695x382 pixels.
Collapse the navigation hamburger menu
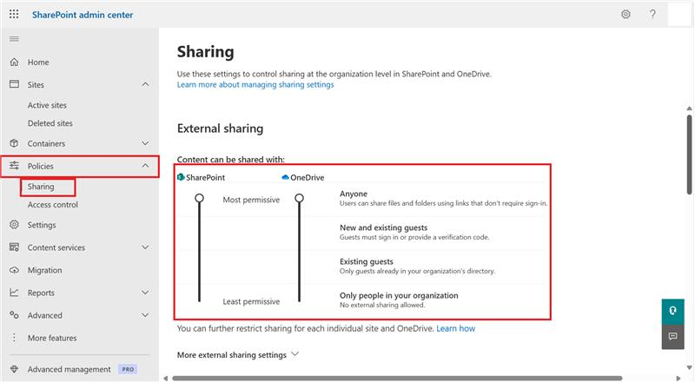(x=14, y=39)
